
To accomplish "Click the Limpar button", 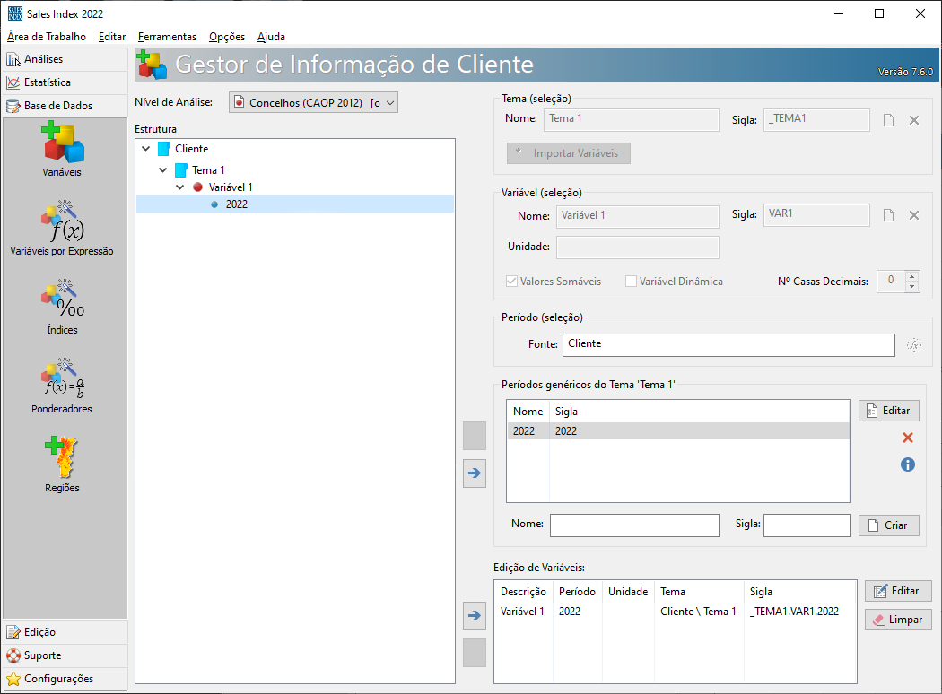I will point(898,620).
